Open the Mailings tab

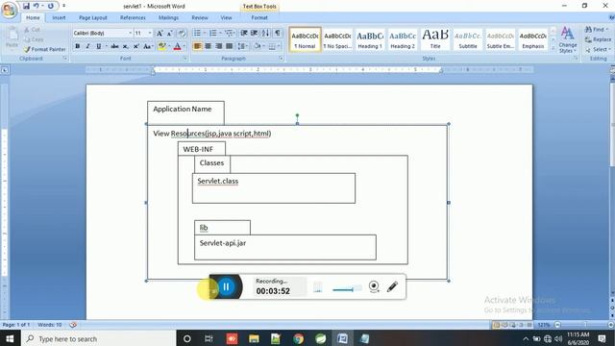point(168,17)
